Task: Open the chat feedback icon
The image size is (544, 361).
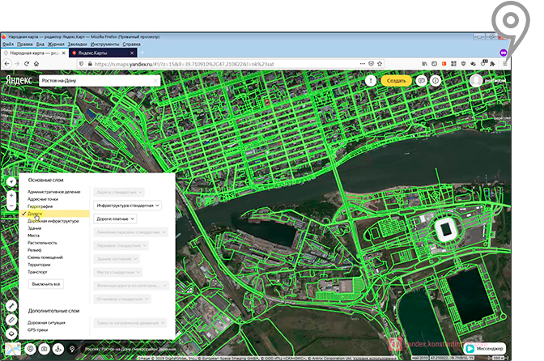Action: (x=422, y=81)
